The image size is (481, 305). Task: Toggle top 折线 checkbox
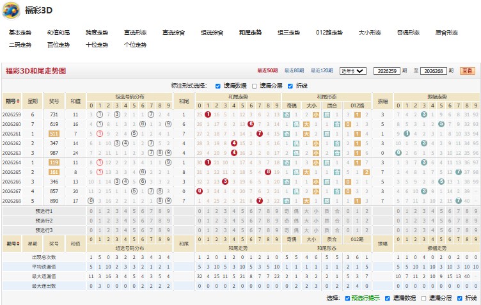tap(290, 86)
